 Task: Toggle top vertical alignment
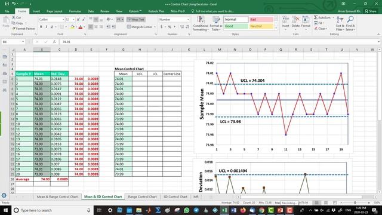pyautogui.click(x=91, y=20)
